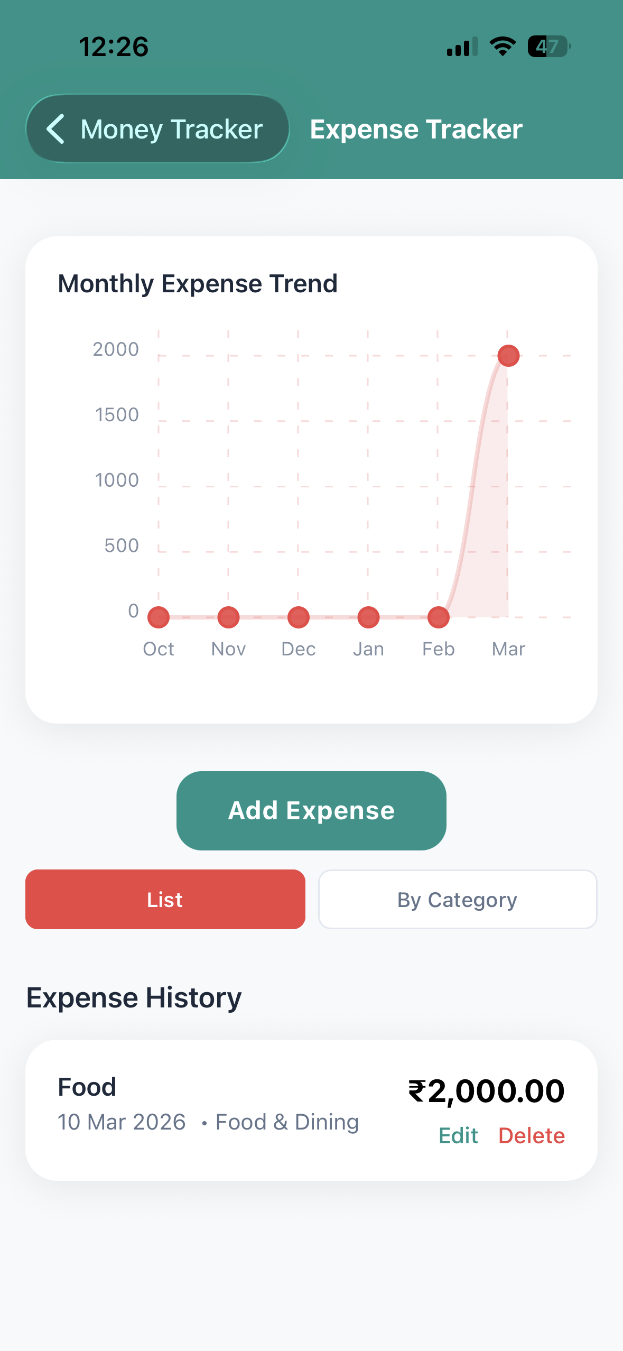Edit the Food expense entry
The image size is (623, 1351).
[458, 1135]
